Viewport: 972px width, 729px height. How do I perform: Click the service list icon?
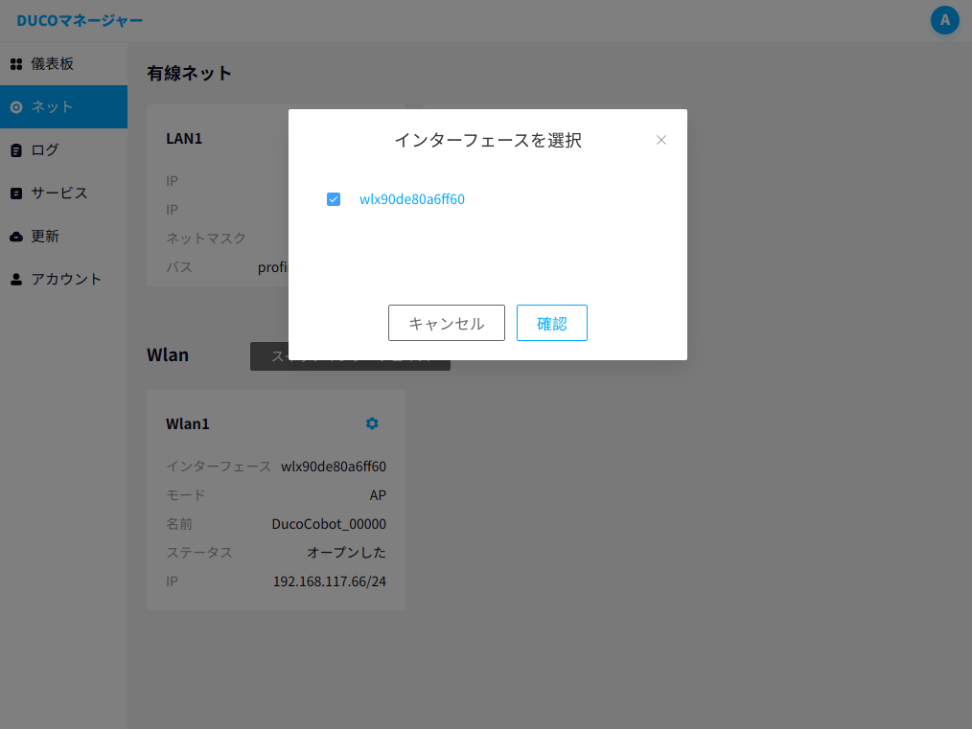point(16,194)
